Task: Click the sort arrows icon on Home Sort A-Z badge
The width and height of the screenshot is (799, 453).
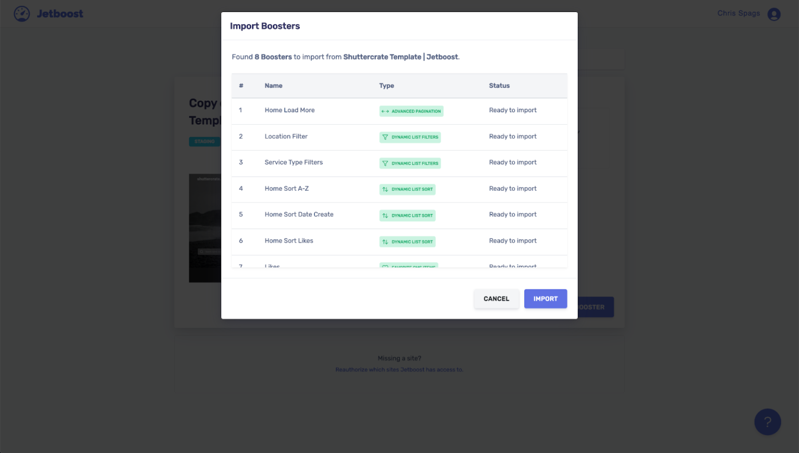Action: click(x=385, y=189)
